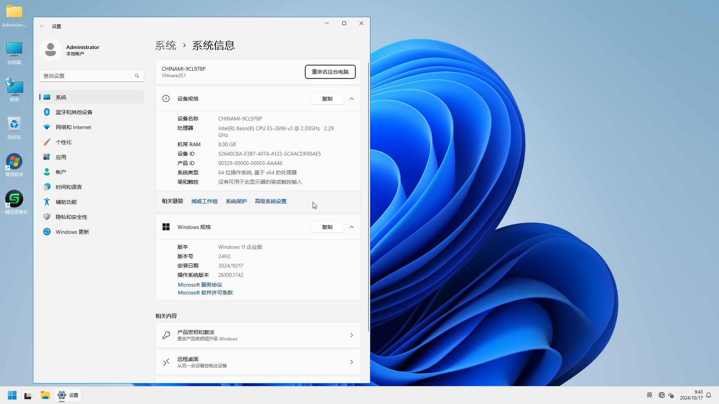Open Microsoft 软件许可条款 link
This screenshot has width=719, height=404.
(x=205, y=293)
